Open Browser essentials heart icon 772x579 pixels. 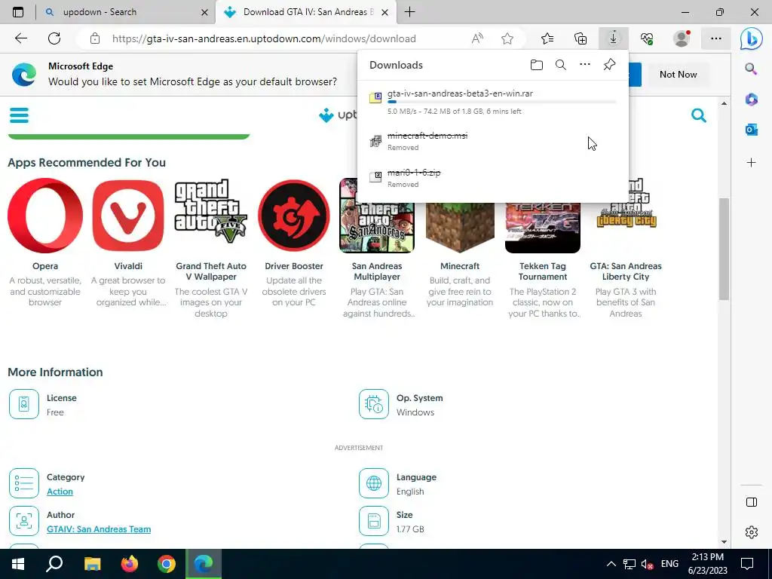coord(647,38)
